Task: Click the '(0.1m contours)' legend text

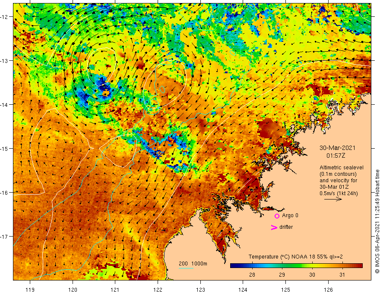Action: 338,174
